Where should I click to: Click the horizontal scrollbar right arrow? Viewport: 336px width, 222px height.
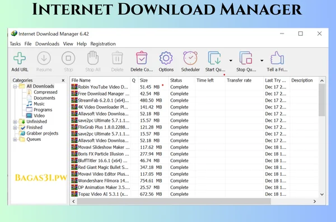315,201
